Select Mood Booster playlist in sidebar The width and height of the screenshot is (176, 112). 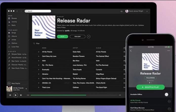17,58
